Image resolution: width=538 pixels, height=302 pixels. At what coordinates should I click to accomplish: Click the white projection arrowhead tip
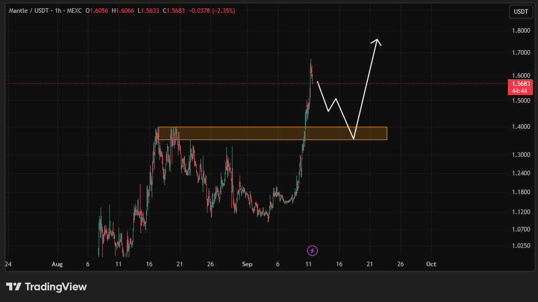pyautogui.click(x=377, y=40)
